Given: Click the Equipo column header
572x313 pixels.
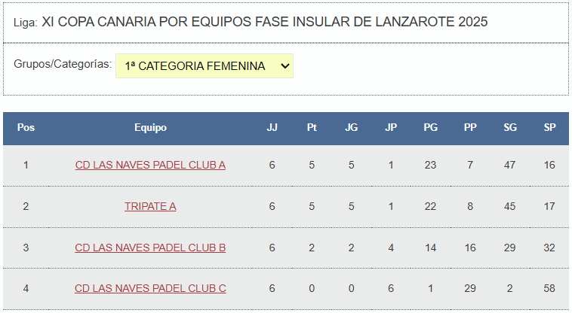Looking at the screenshot, I should (x=150, y=128).
